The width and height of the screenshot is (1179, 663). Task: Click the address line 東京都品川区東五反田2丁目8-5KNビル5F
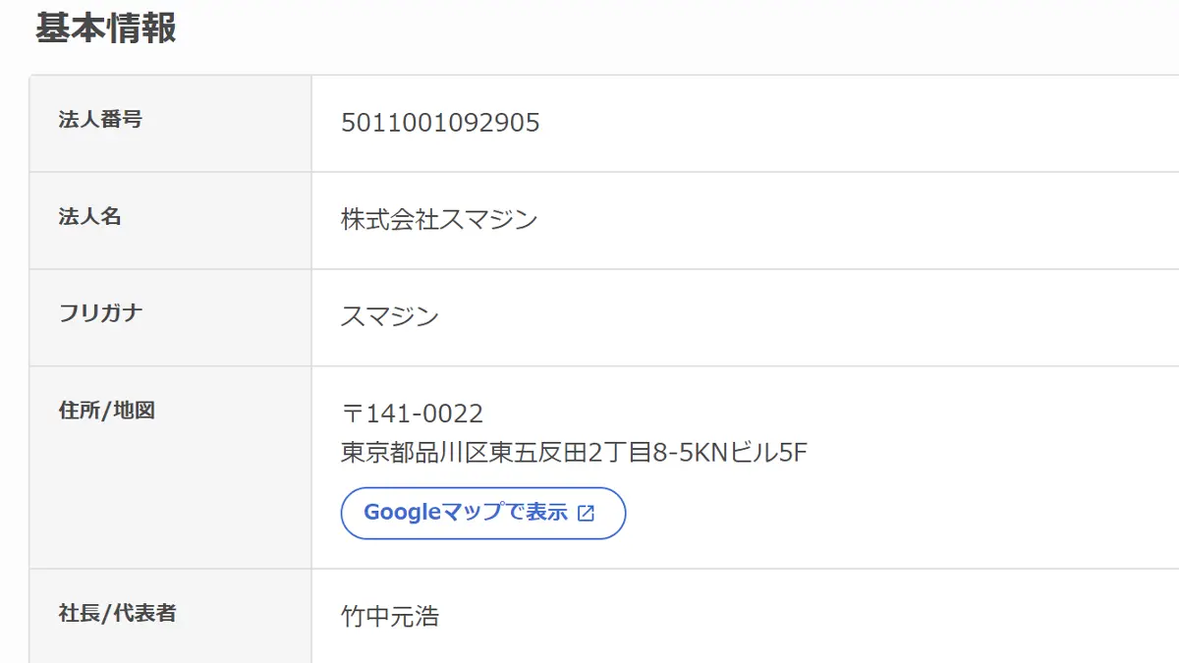[575, 452]
